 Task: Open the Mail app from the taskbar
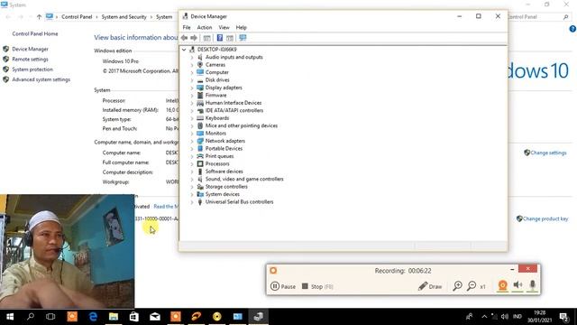point(155,317)
